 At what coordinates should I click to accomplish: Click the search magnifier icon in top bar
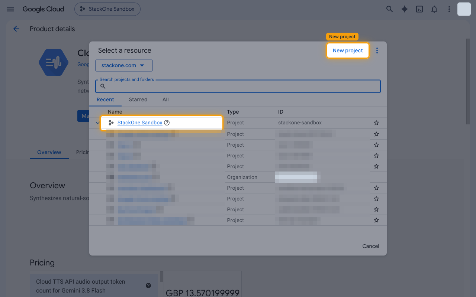coord(389,9)
